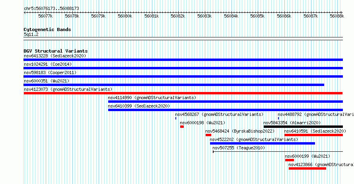Click the thin black line for nsv507255
The image size is (354, 184).
tap(278, 152)
